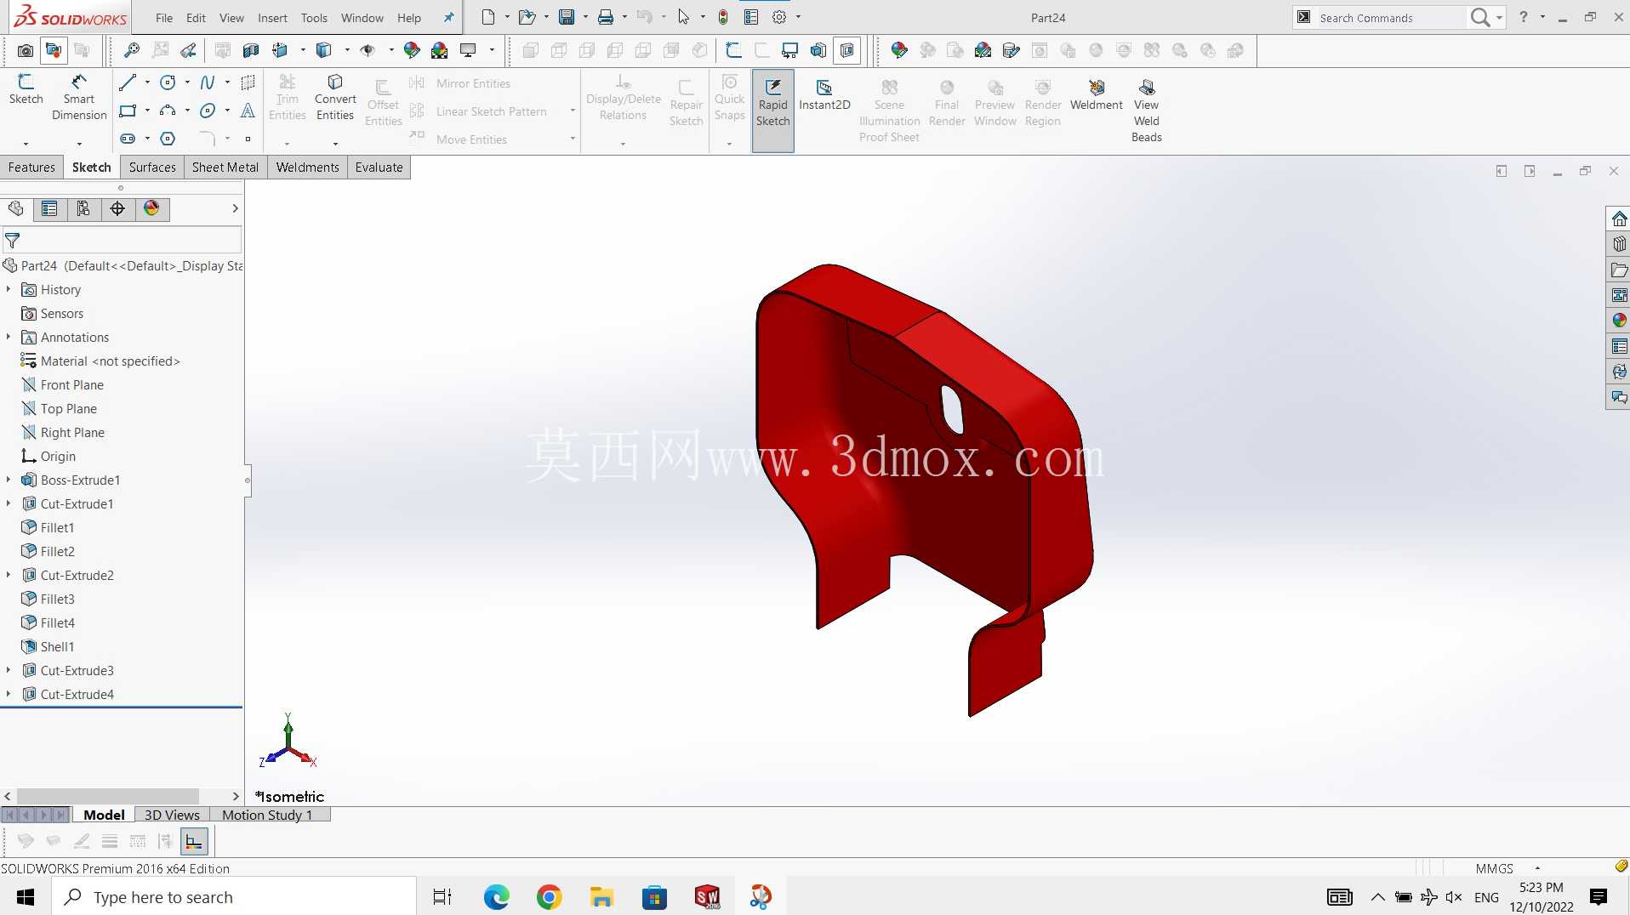The image size is (1630, 915).
Task: Select the Front Plane item
Action: click(71, 385)
